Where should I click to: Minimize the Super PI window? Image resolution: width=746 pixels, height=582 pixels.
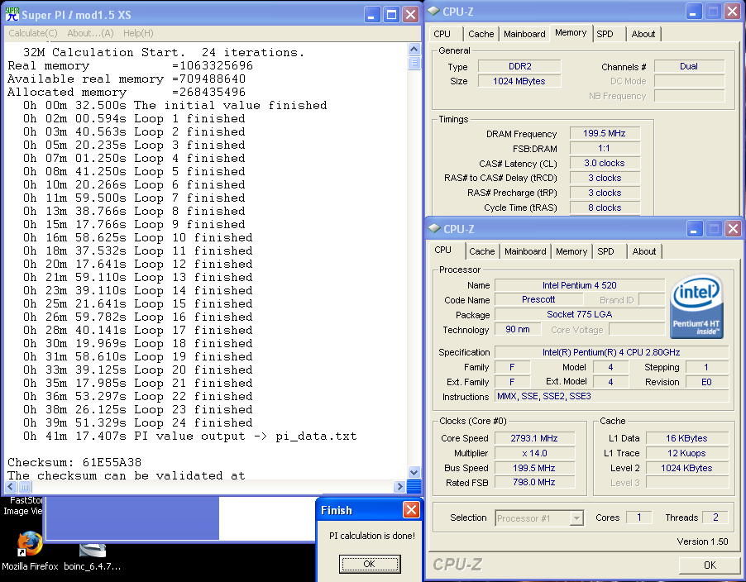click(372, 14)
